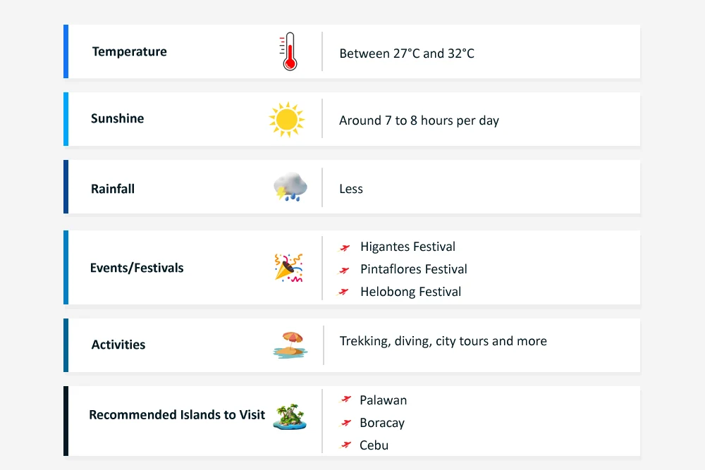705x470 pixels.
Task: Click the beach umbrella icon
Action: (288, 345)
